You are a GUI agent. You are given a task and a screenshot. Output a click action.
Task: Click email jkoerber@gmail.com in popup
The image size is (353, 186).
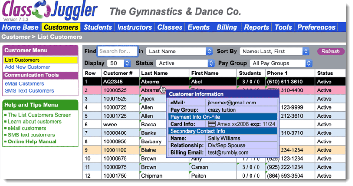click(232, 103)
